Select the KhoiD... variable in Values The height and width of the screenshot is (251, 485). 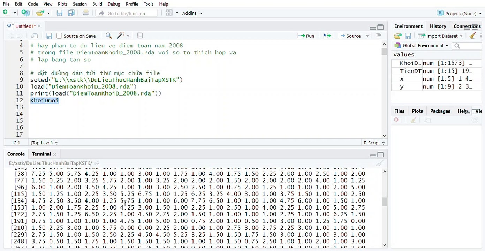click(436, 63)
